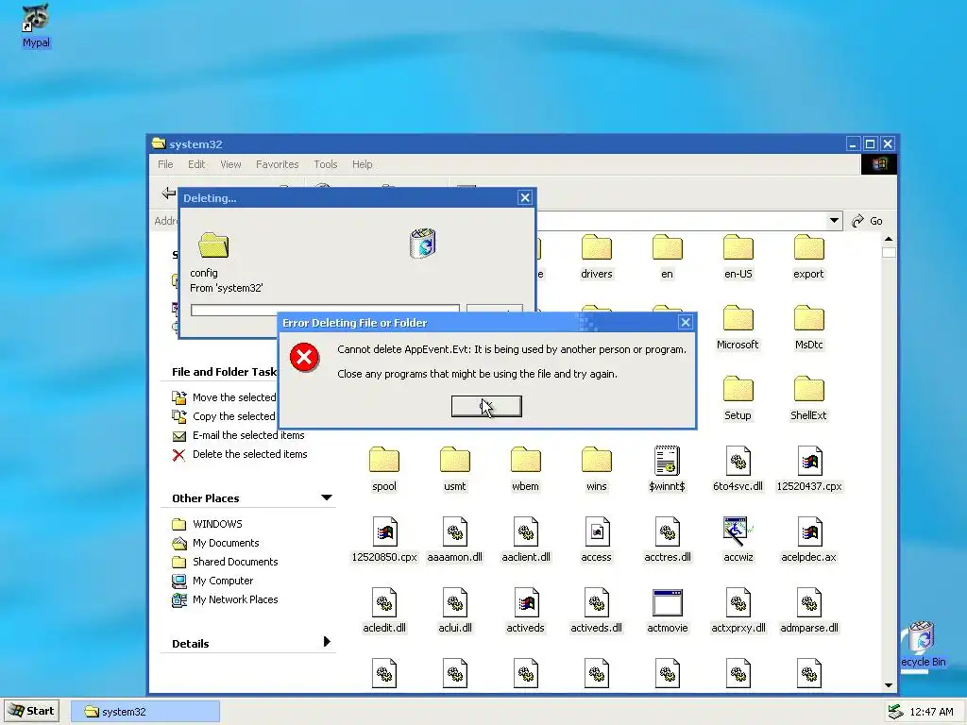
Task: Click the scrollbar down arrow
Action: pyautogui.click(x=889, y=685)
